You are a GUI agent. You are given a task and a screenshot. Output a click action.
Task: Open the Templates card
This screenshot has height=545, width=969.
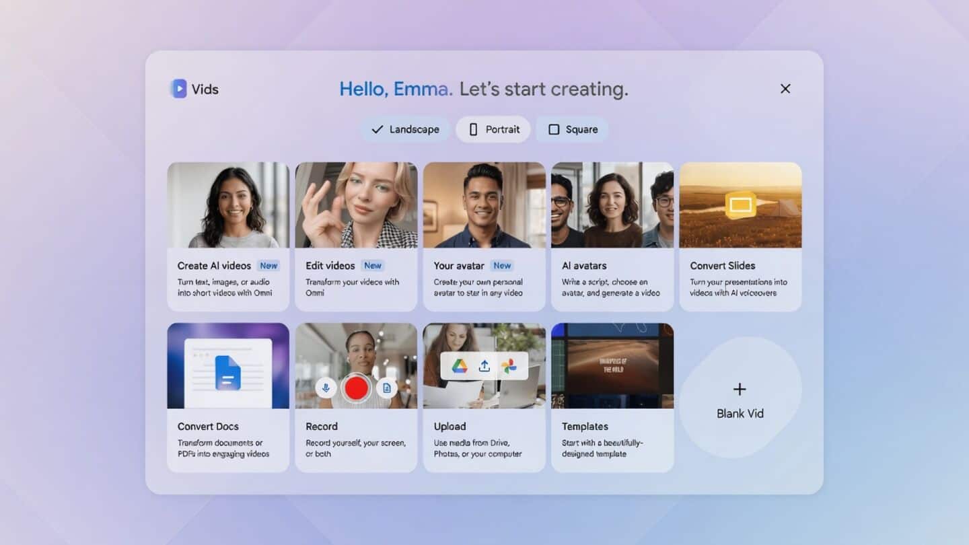612,398
